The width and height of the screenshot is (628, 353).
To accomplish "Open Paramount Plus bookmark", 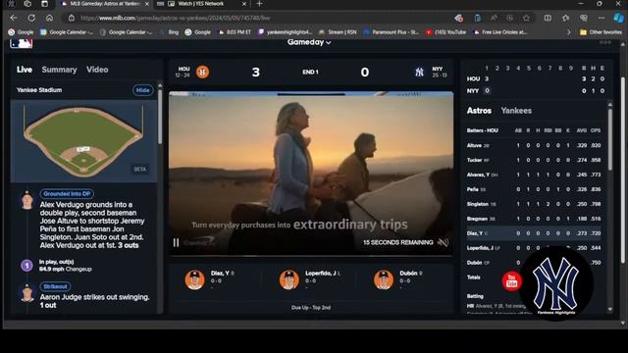I will tap(392, 32).
